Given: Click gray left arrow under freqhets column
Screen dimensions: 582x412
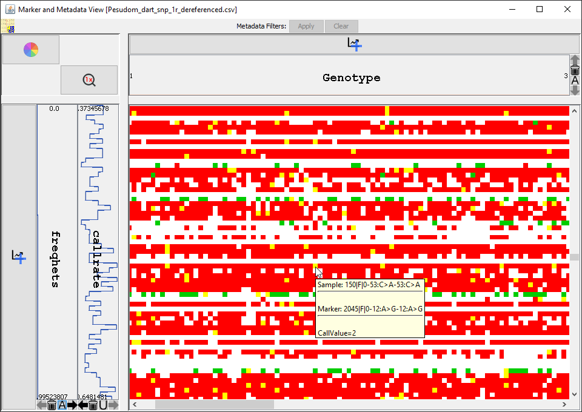Looking at the screenshot, I should point(42,405).
